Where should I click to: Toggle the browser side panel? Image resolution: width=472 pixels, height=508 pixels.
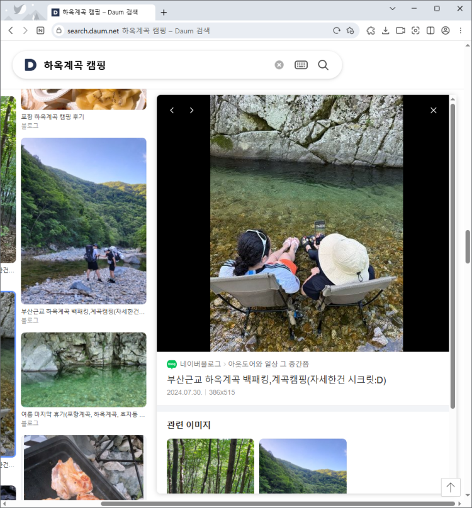tap(430, 30)
